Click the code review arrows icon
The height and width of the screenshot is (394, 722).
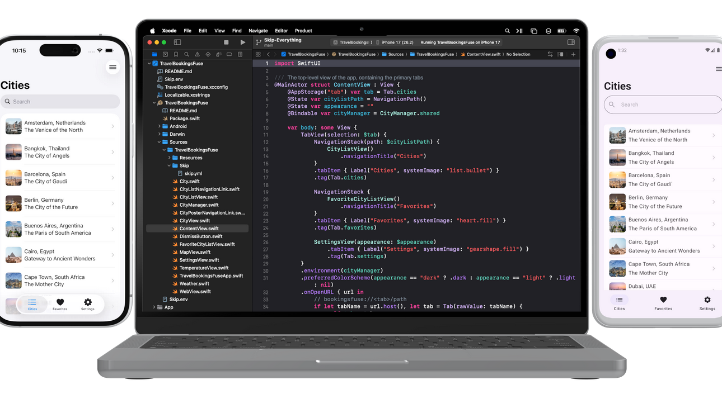(550, 55)
